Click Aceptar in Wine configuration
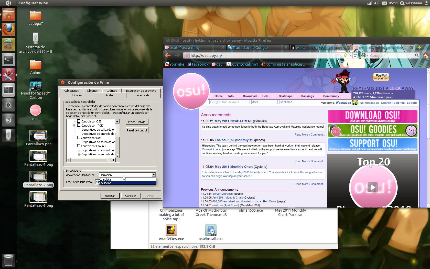Screen dimensions: 430x269 pos(110,196)
